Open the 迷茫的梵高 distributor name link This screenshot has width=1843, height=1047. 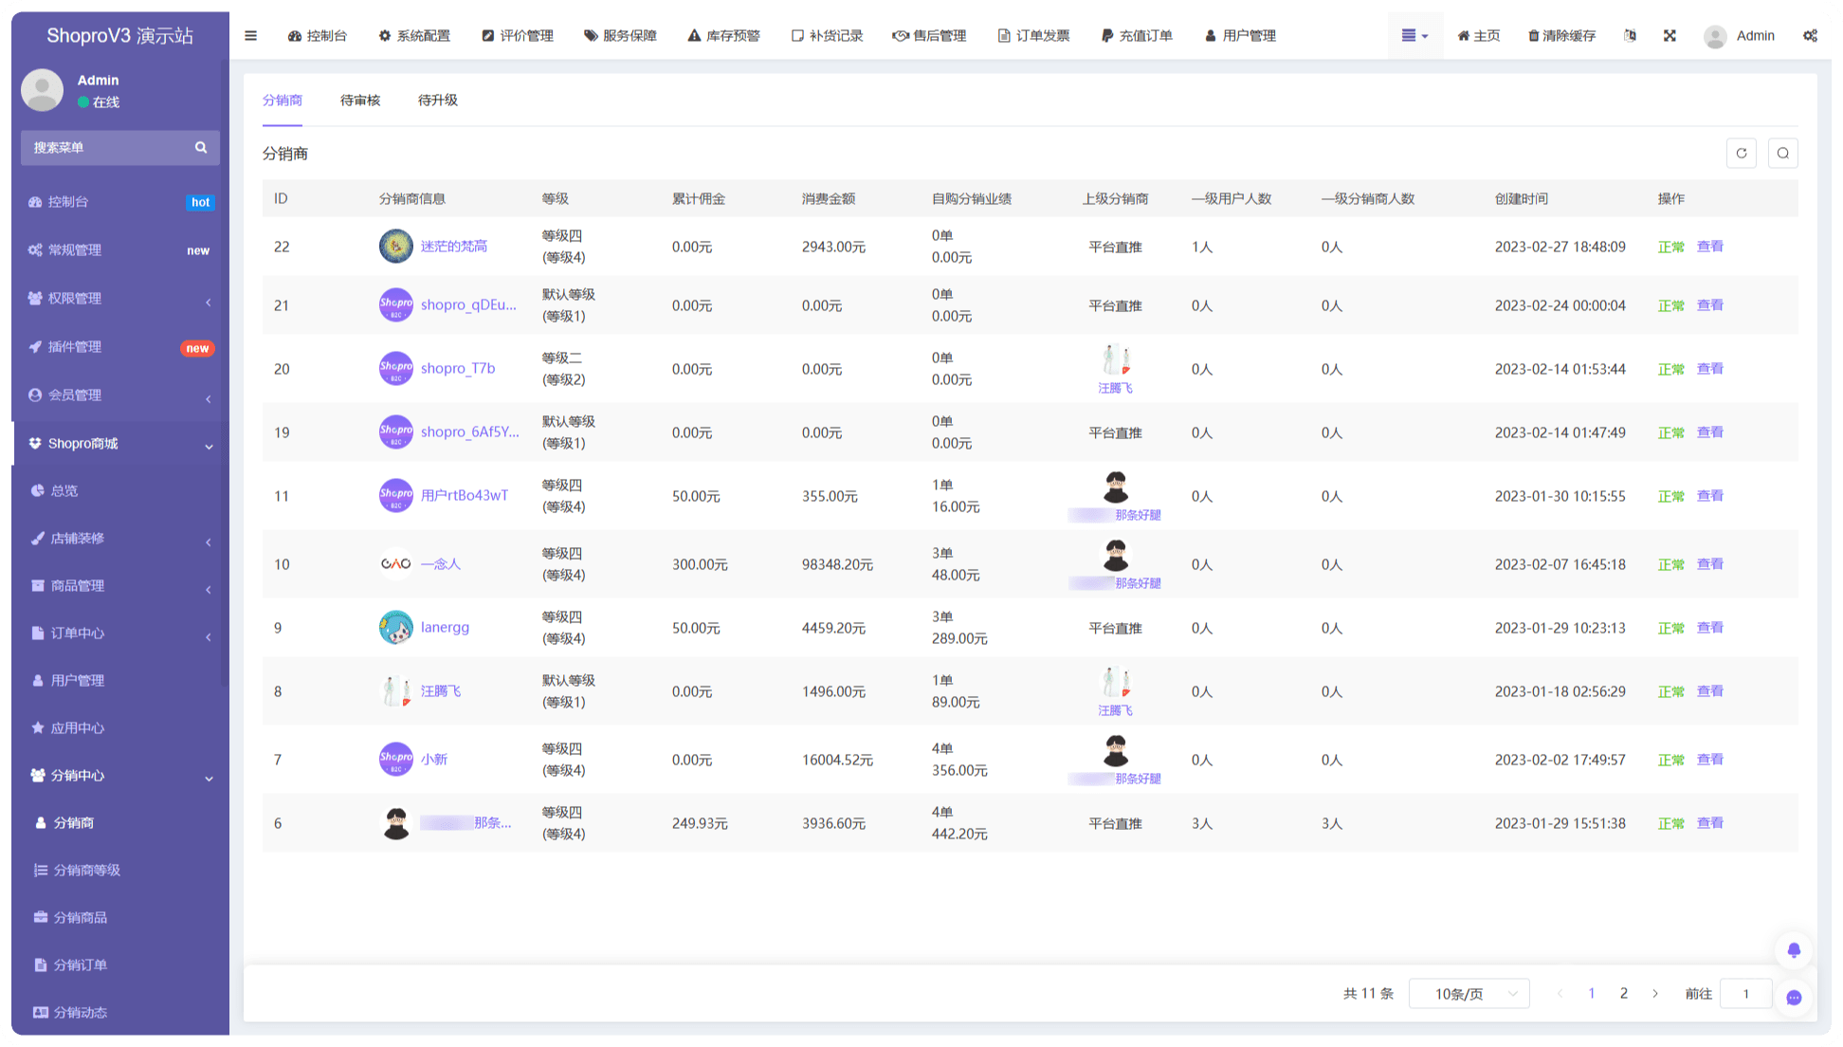(454, 247)
